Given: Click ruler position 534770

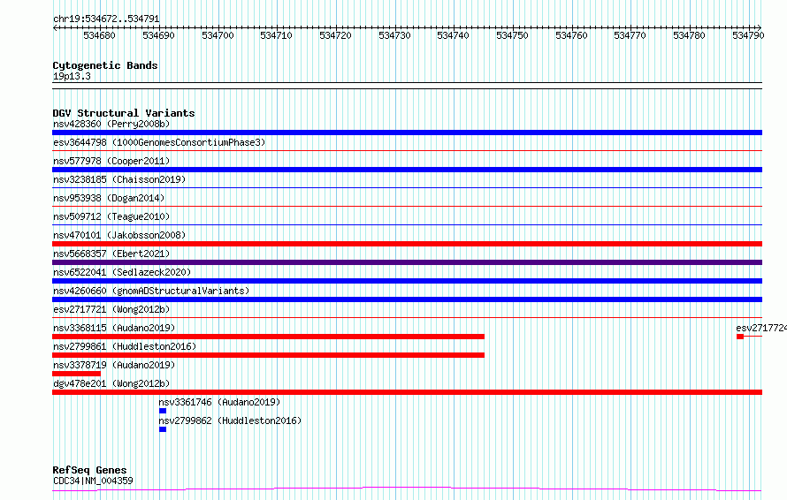Looking at the screenshot, I should pyautogui.click(x=630, y=35).
